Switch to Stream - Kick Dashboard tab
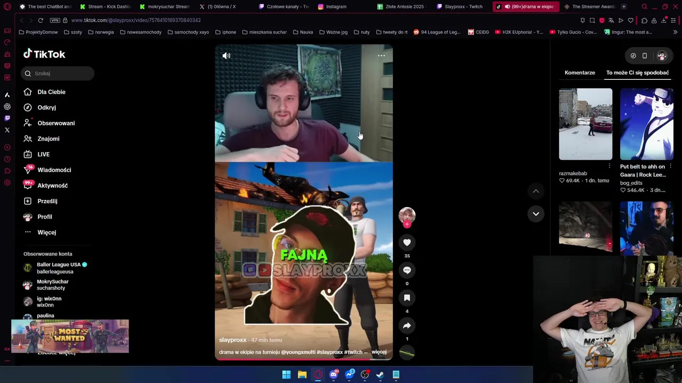Viewport: 682px width, 383px height. tap(105, 6)
